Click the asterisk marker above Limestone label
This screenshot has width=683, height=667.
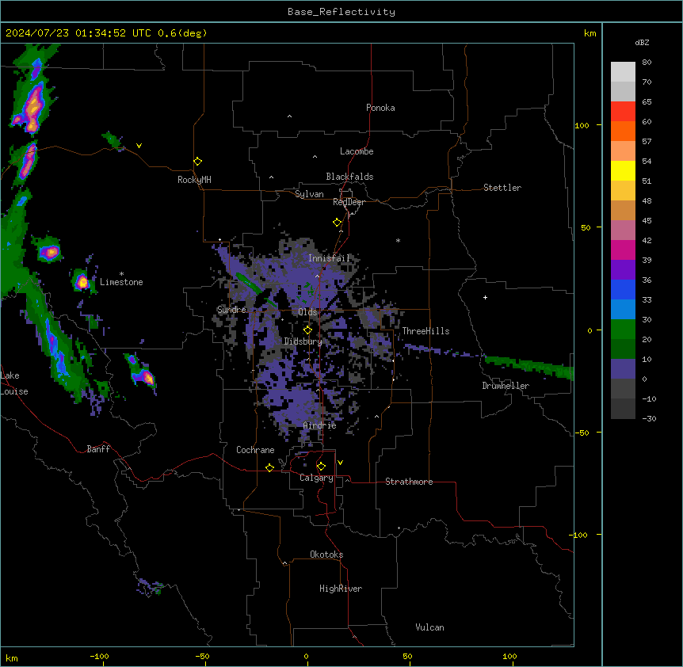coord(121,274)
